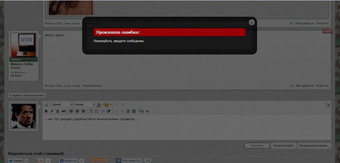Open the smilies dropdown
The width and height of the screenshot is (340, 163).
coord(108,104)
